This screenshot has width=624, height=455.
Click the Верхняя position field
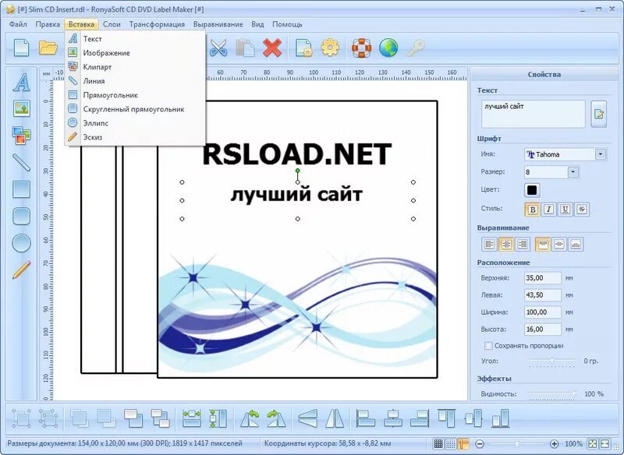pyautogui.click(x=542, y=278)
